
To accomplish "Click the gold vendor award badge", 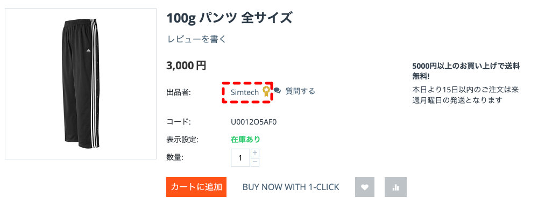I will (x=266, y=91).
